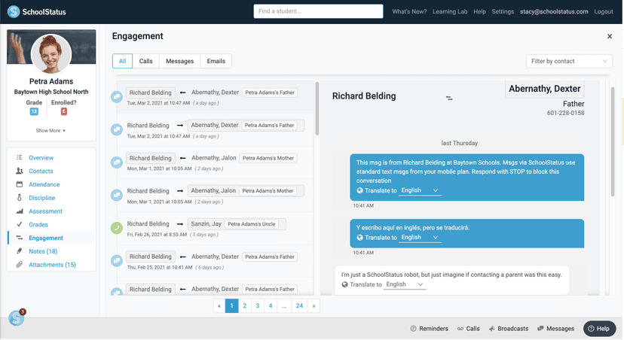This screenshot has width=624, height=340.
Task: Click Petra Adams profile photo
Action: tap(51, 53)
